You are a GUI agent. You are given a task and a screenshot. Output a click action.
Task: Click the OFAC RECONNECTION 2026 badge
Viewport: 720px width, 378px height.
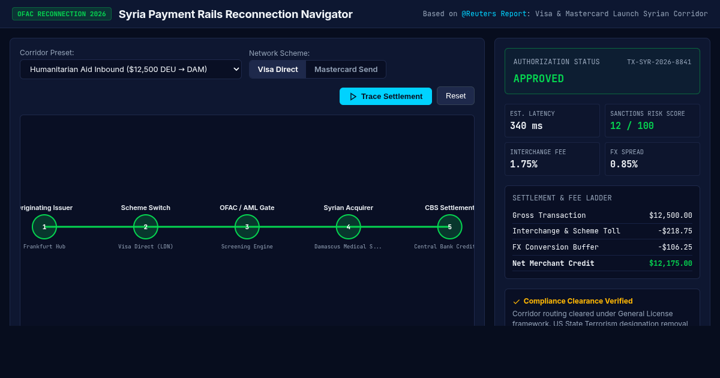tap(62, 14)
